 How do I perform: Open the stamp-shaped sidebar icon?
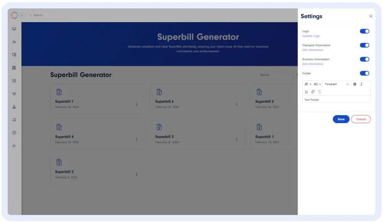coord(14,107)
